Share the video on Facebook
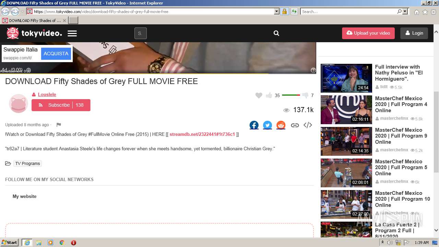 coord(254,125)
